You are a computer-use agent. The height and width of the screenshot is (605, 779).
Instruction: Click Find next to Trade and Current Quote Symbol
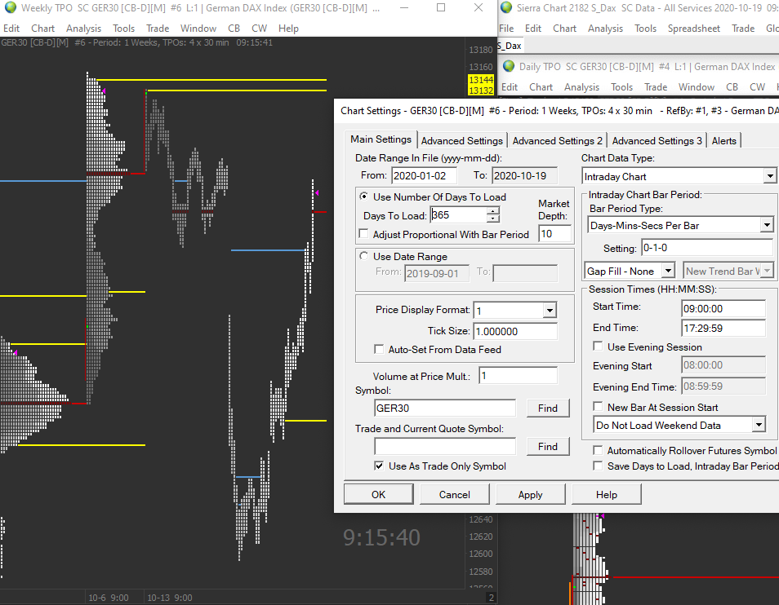pos(547,446)
